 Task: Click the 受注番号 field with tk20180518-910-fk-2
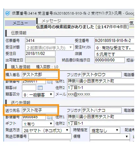click(x=114, y=41)
